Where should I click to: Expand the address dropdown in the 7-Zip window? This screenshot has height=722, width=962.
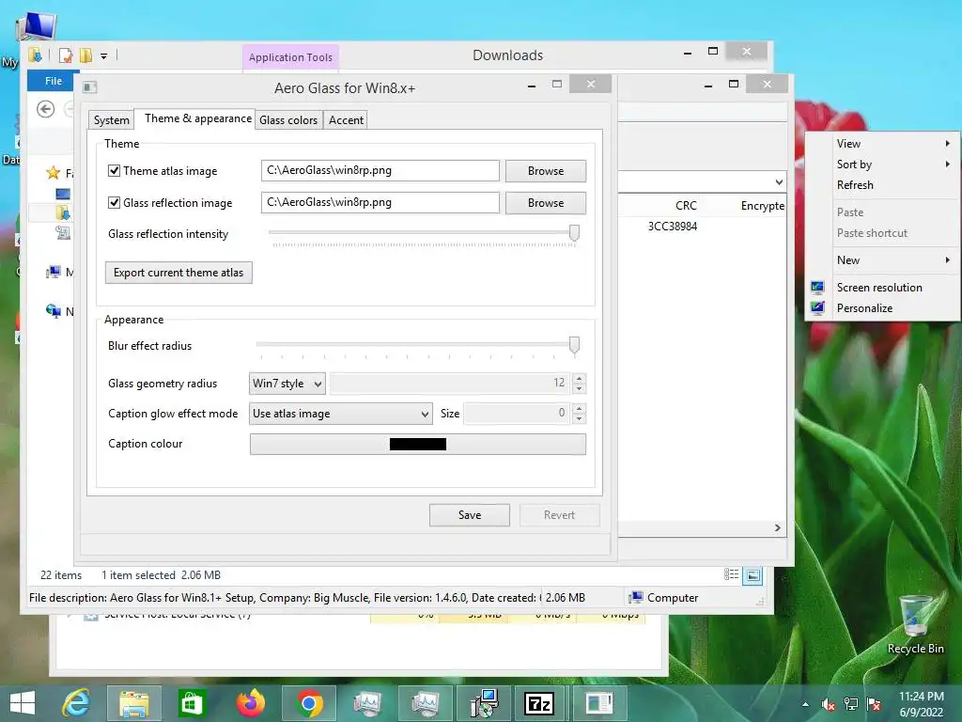tap(779, 181)
